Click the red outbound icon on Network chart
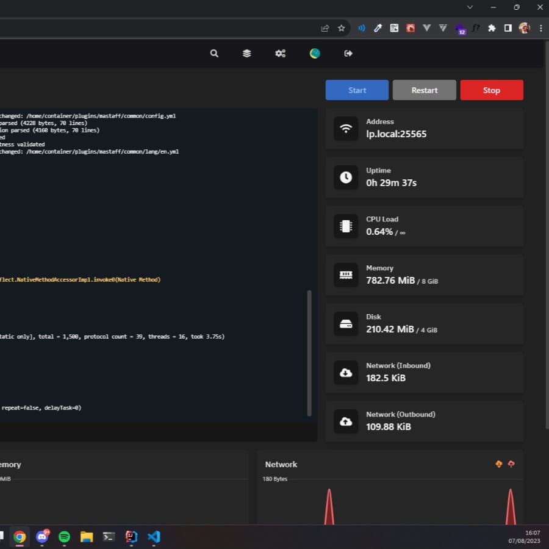The height and width of the screenshot is (549, 549). [x=511, y=464]
